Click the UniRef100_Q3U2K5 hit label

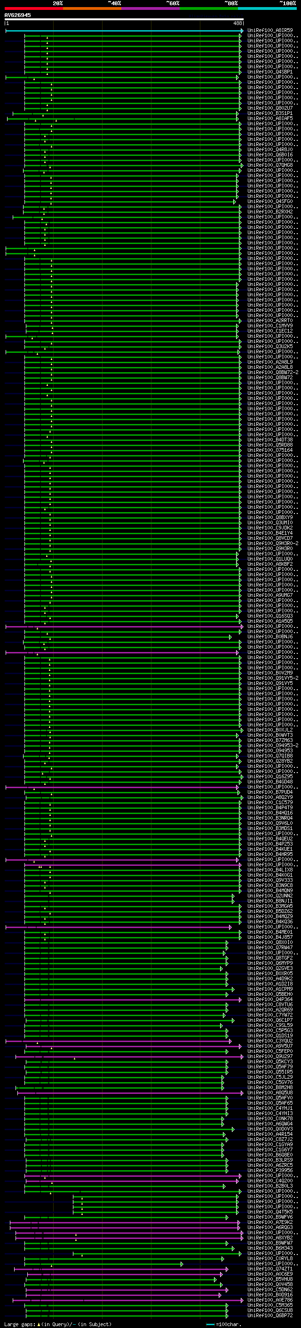tap(270, 346)
